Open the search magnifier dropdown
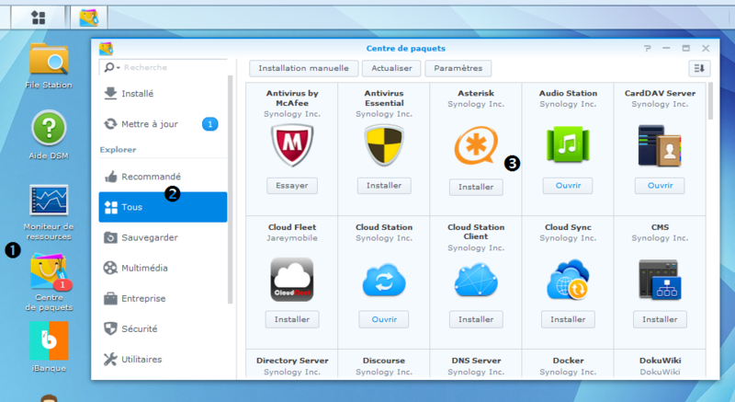The image size is (735, 402). pos(111,67)
